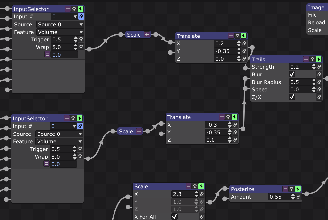The width and height of the screenshot is (328, 220).
Task: Open top InputSelector Input # dropdown arrow
Action: pyautogui.click(x=75, y=16)
